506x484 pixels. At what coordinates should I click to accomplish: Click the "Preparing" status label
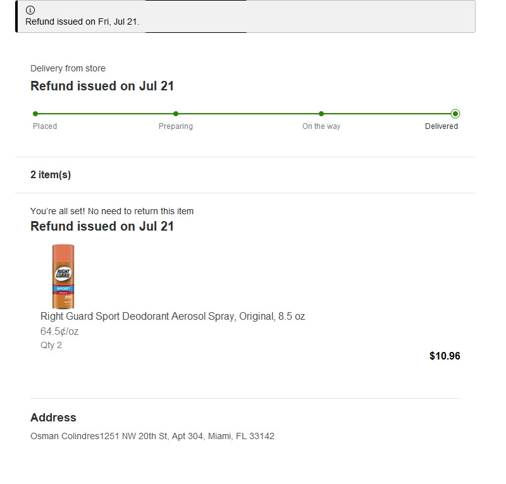coord(176,126)
